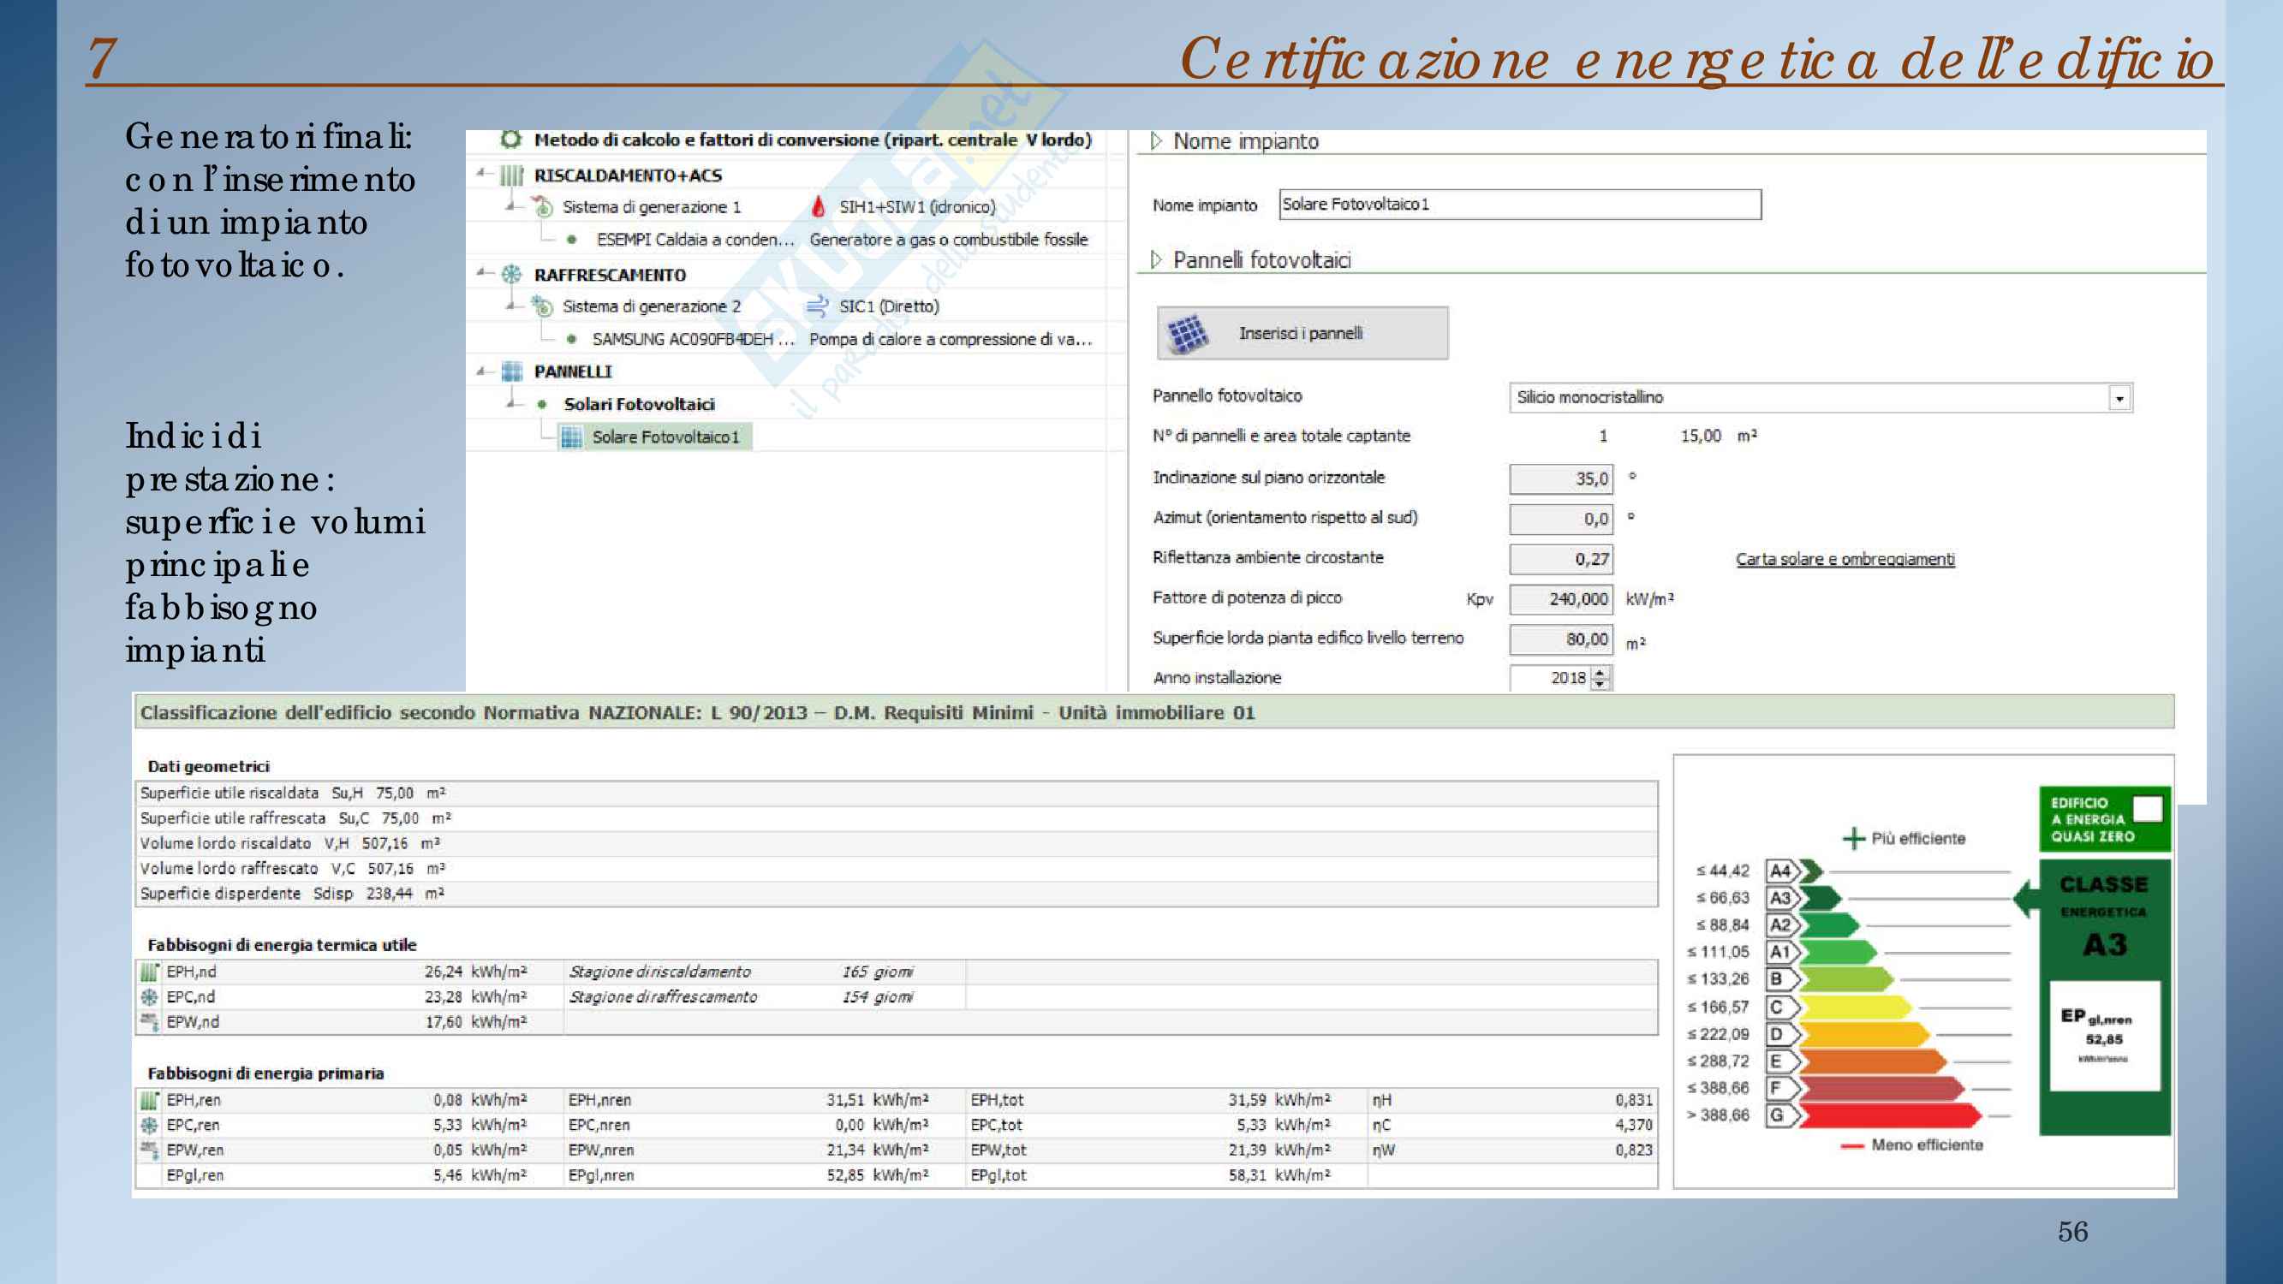Click the red flame icon beside SIH1+SIW1
Screen dimensions: 2283x1284
pyautogui.click(x=819, y=207)
